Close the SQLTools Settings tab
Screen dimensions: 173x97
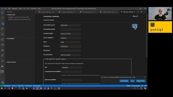(x=135, y=12)
